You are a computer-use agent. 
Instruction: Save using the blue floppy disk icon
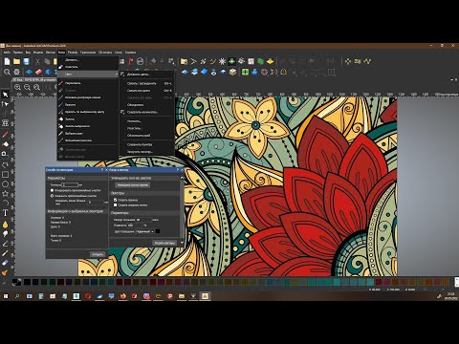coord(27,61)
